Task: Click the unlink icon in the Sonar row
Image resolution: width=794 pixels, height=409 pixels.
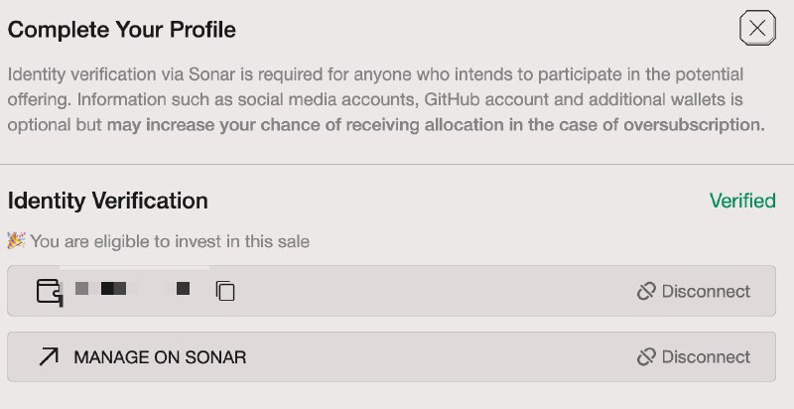Action: pyautogui.click(x=646, y=356)
